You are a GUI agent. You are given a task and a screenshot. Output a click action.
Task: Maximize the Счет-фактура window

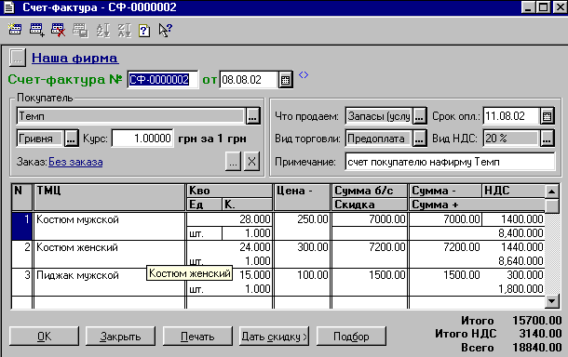pyautogui.click(x=543, y=7)
